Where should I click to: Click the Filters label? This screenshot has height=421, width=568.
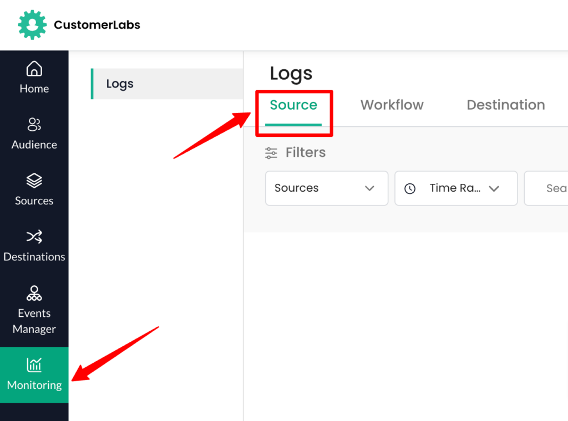coord(306,153)
